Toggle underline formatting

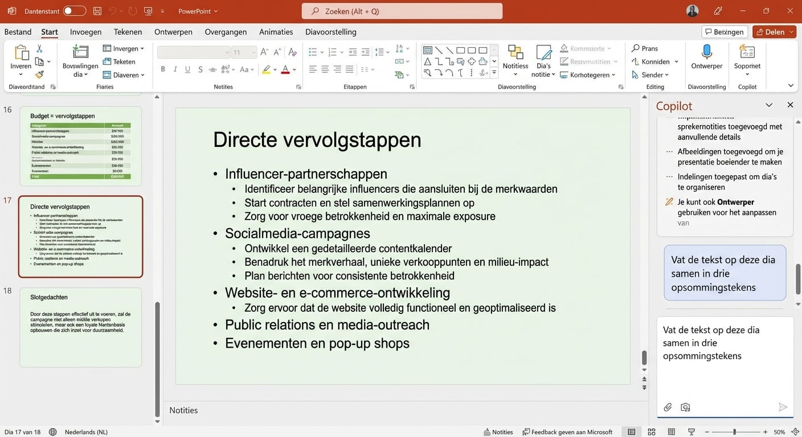(187, 69)
